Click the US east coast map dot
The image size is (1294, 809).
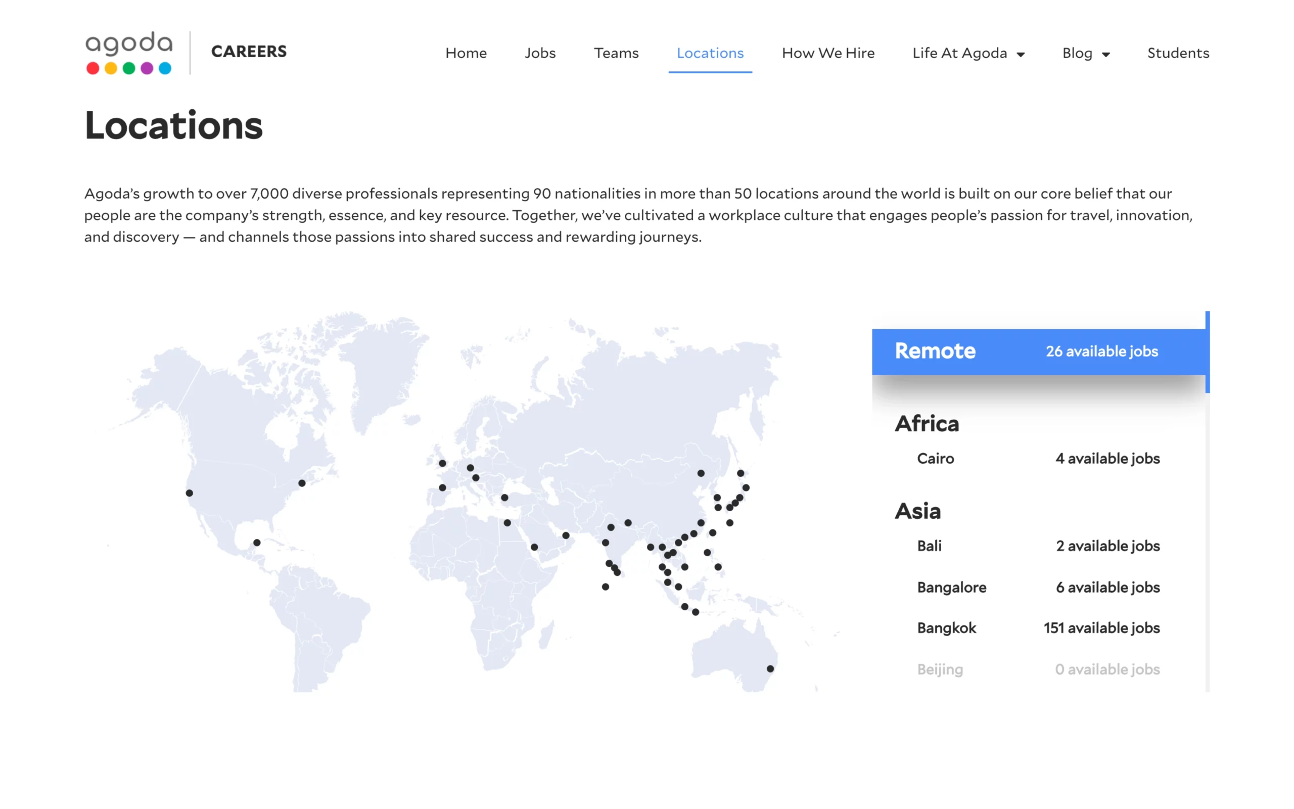pos(302,483)
